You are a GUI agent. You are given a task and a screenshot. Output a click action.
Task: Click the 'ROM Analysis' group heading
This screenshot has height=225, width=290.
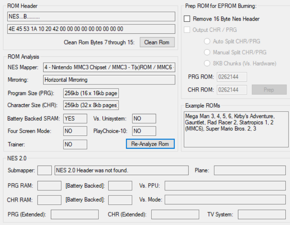point(23,57)
